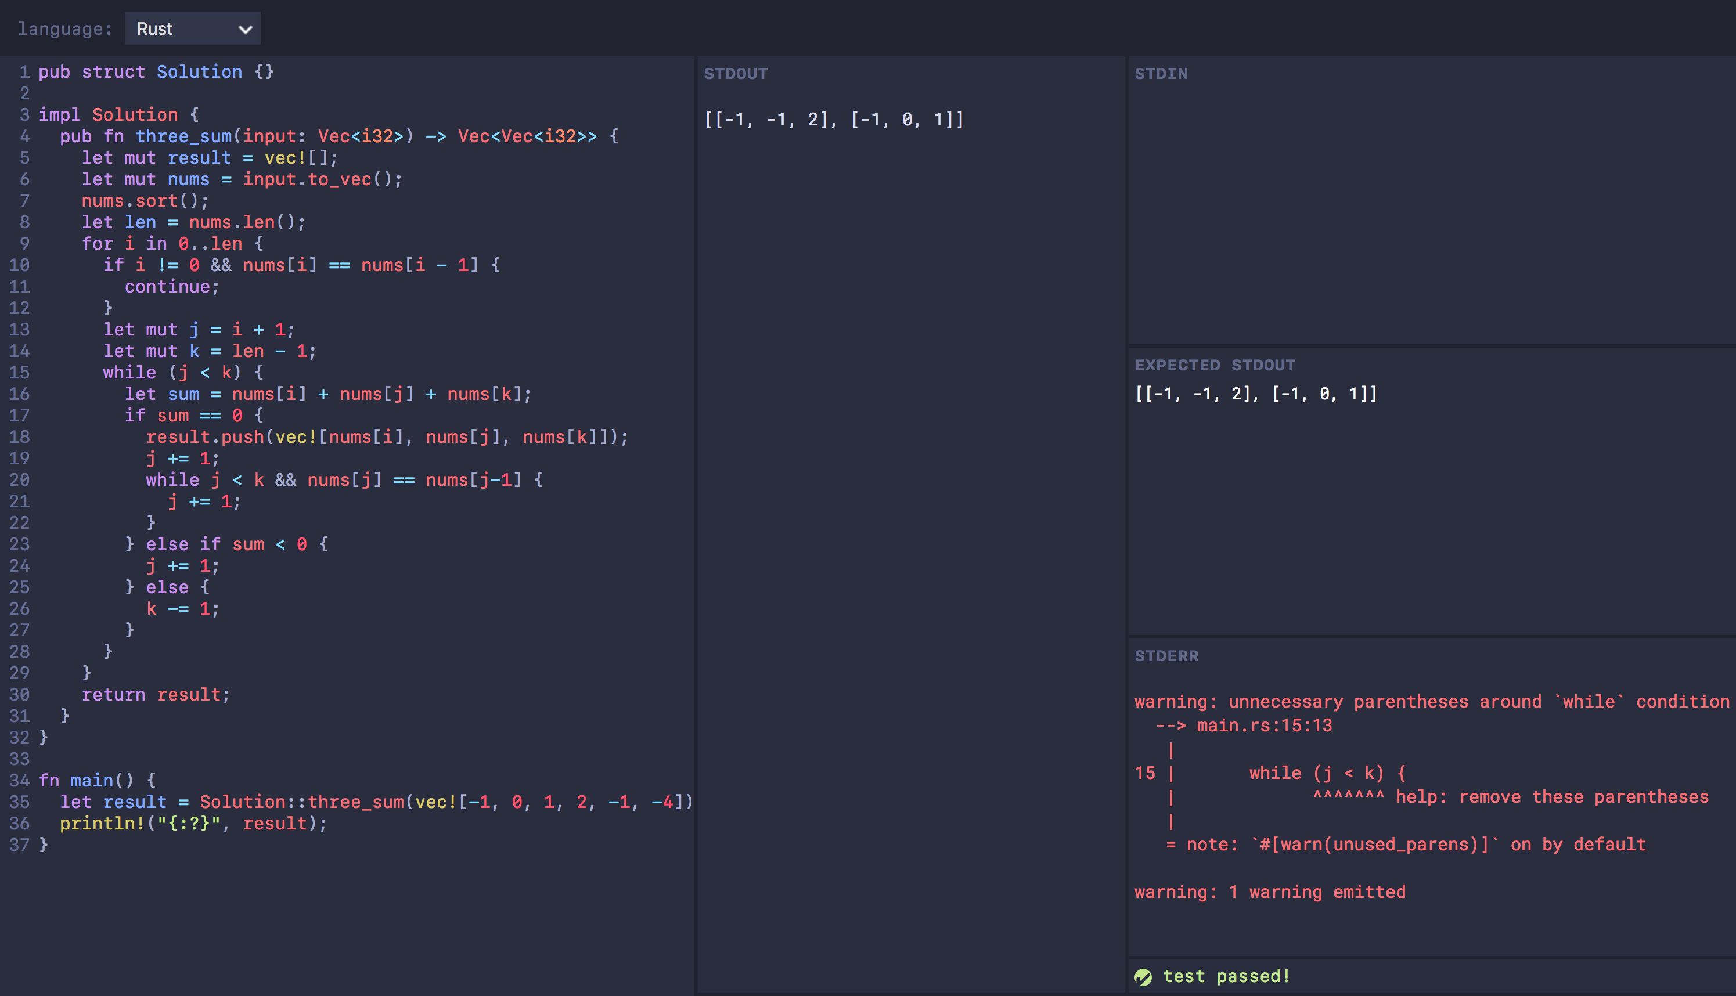Click line number 34 in gutter
Screen dimensions: 1736x996
click(19, 781)
